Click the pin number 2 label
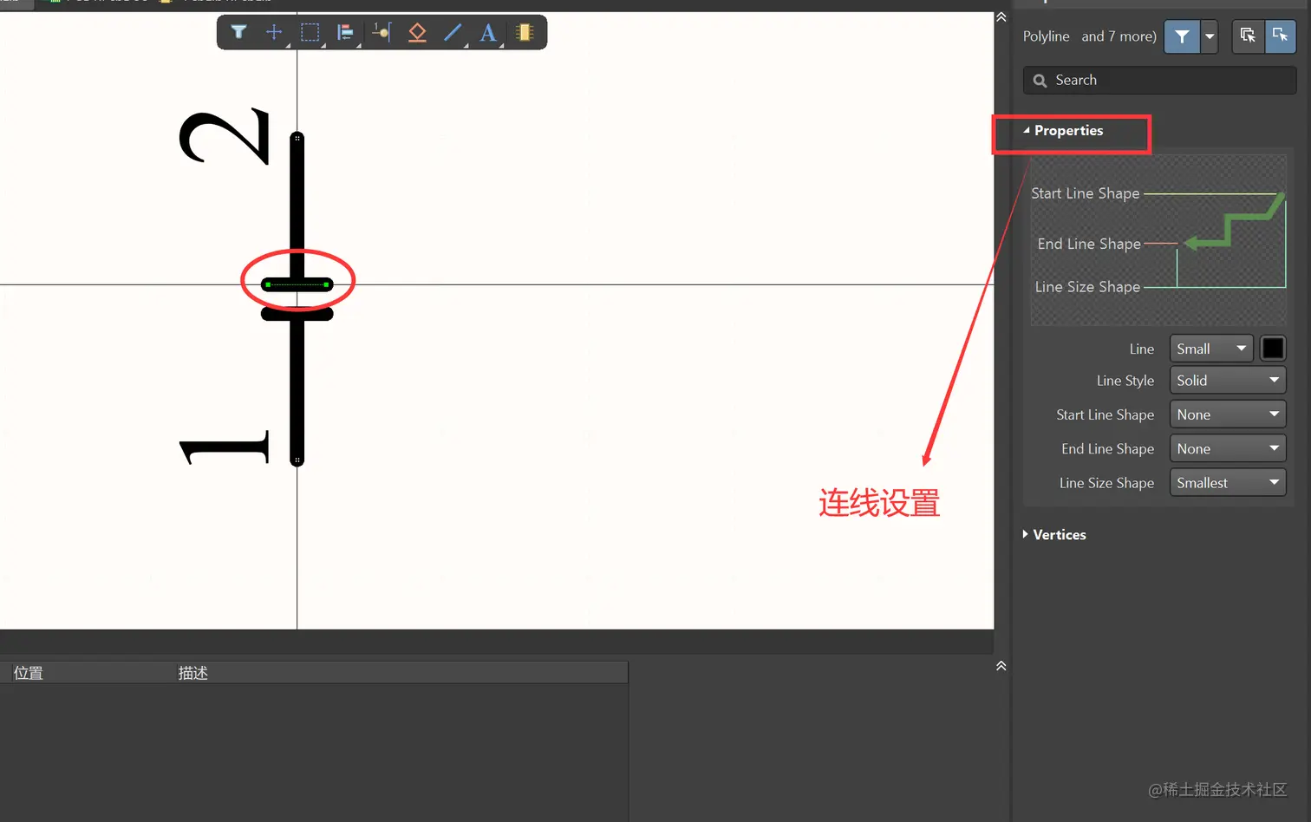The image size is (1311, 822). click(225, 136)
